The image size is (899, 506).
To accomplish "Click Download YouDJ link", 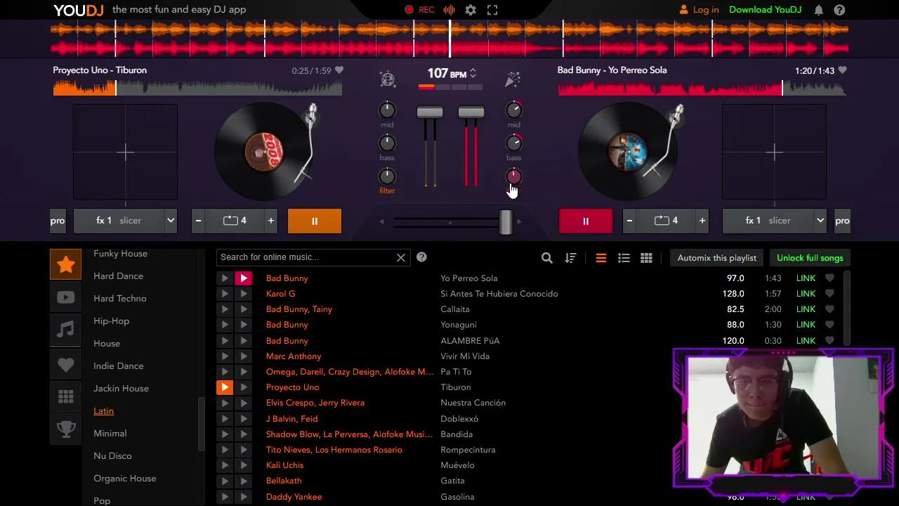I will [x=765, y=10].
